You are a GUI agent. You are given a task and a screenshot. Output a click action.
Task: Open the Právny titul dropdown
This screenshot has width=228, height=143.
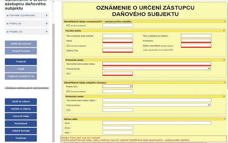[117, 86]
